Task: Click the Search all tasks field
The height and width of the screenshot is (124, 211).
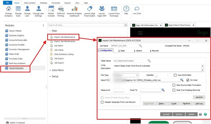Action: tap(86, 25)
